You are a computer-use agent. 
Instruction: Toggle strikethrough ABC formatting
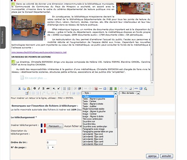(48, 89)
